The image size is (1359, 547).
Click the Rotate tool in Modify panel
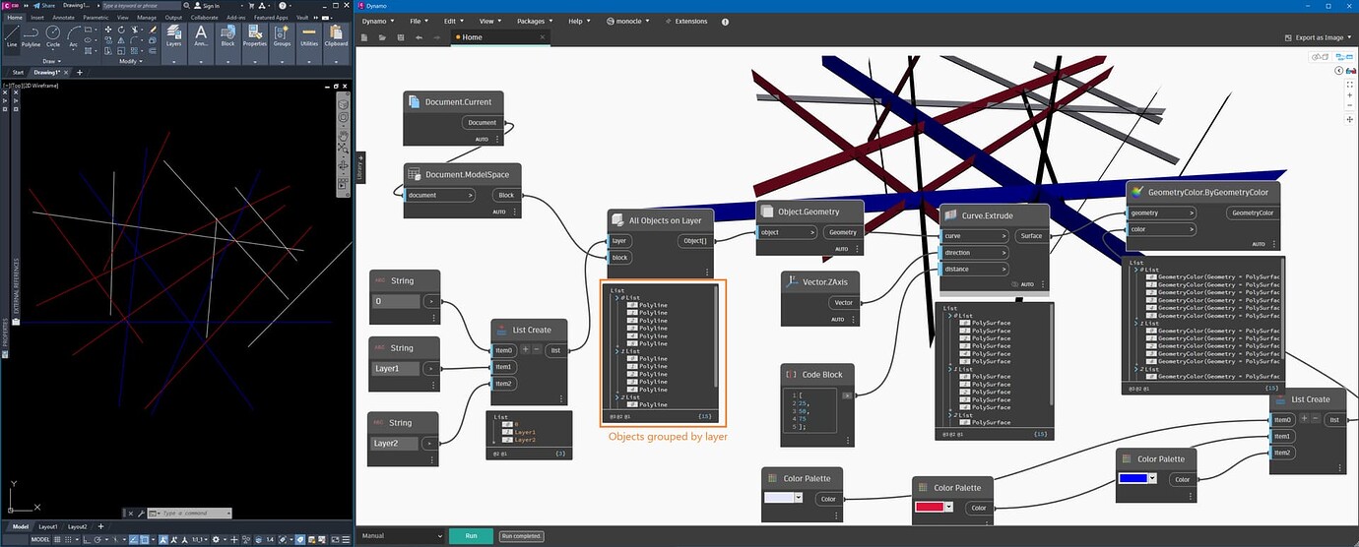pos(121,29)
